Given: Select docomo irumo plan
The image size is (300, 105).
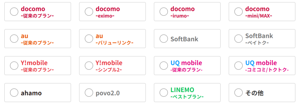Looking at the screenshot, I should pyautogui.click(x=164, y=12).
